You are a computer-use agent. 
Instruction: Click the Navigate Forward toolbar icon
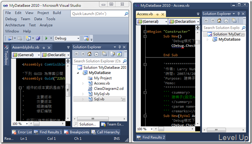click(20, 38)
